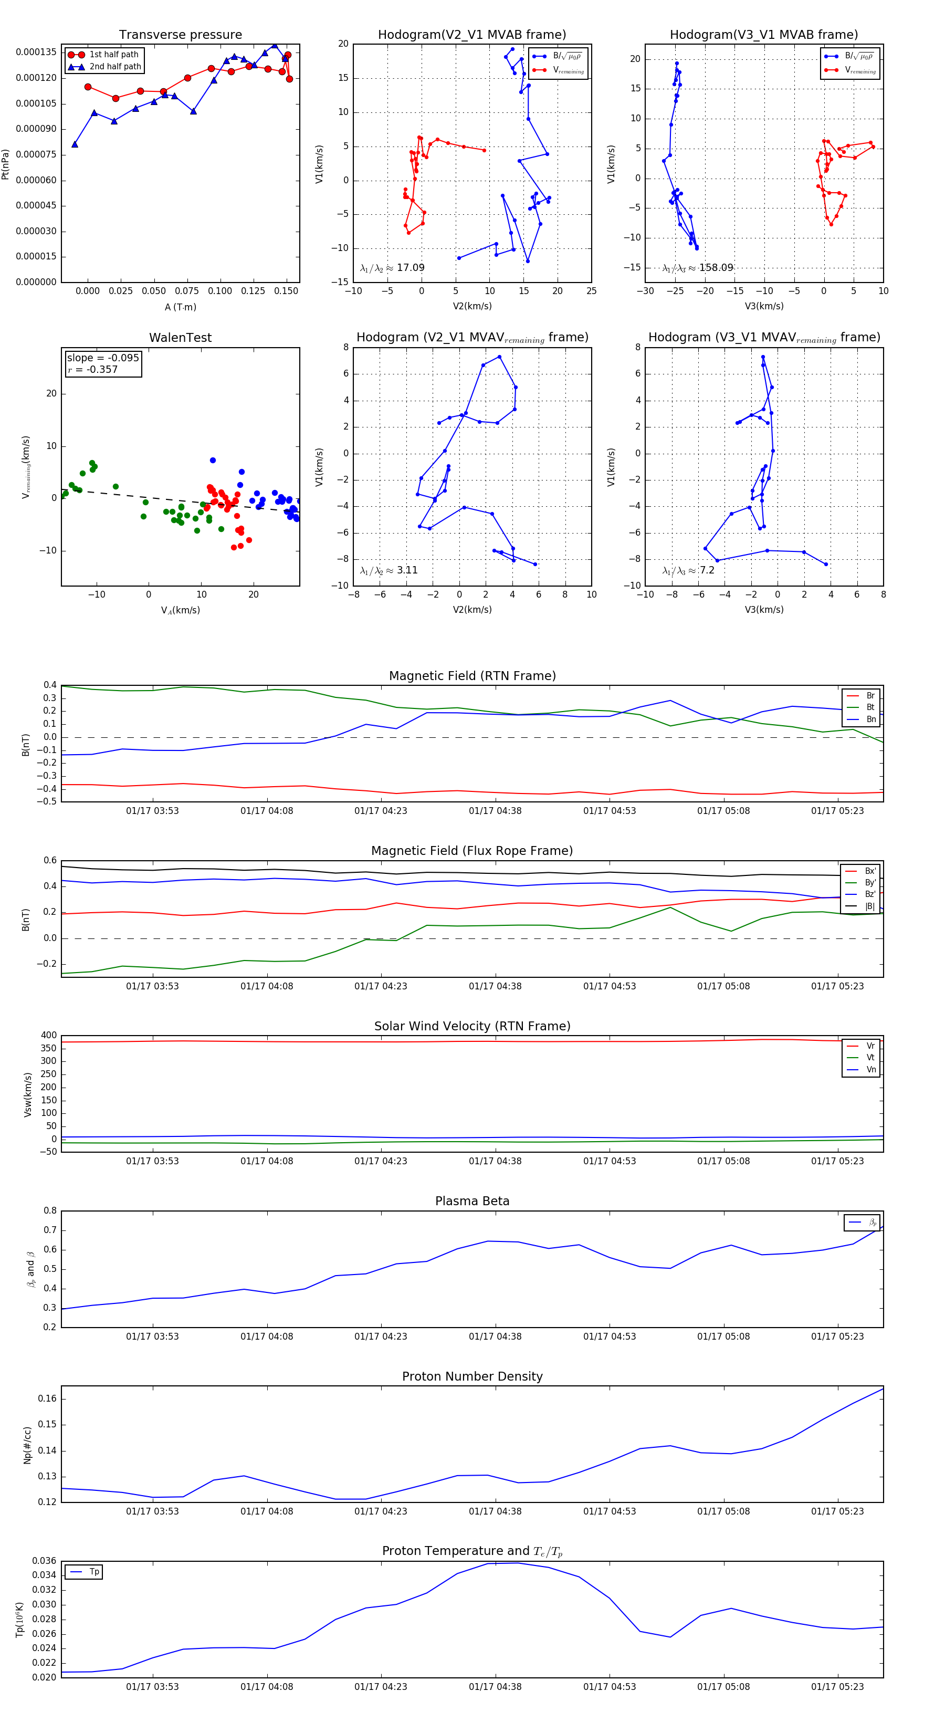Select the "Bn" legend entry
Screen dimensions: 945x1733
(x=862, y=719)
